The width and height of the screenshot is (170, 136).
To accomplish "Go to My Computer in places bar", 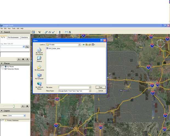I will tap(39, 76).
